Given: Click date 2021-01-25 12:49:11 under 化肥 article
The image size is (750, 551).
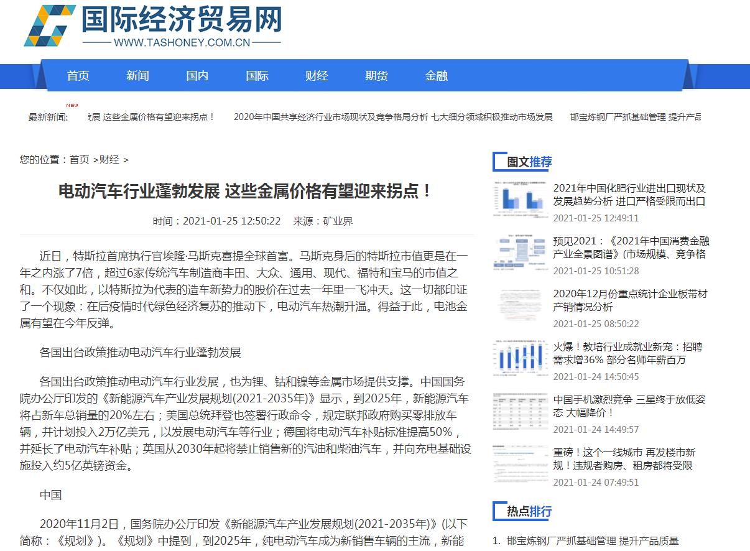Looking at the screenshot, I should [x=596, y=218].
